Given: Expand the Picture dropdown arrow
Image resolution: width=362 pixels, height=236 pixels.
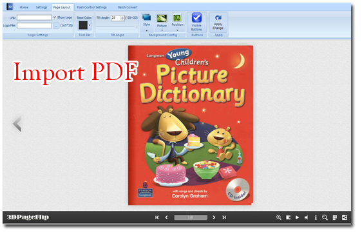Looking at the screenshot, I should (162, 30).
